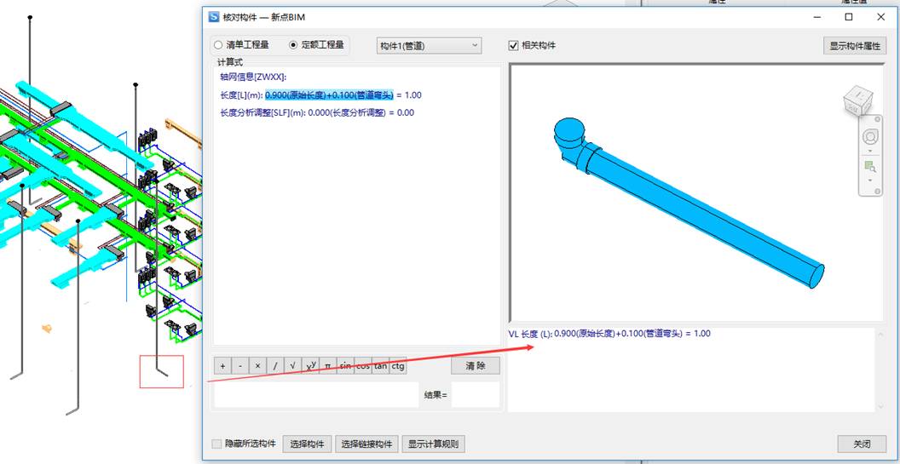Expand the steering wheel options arrow
The image size is (900, 464).
[x=870, y=152]
